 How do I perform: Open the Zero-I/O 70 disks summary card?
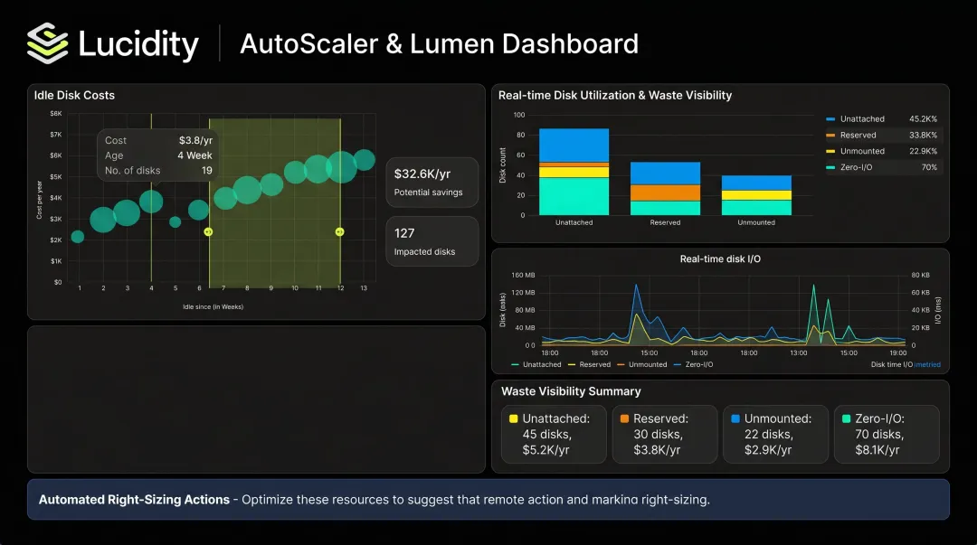886,434
